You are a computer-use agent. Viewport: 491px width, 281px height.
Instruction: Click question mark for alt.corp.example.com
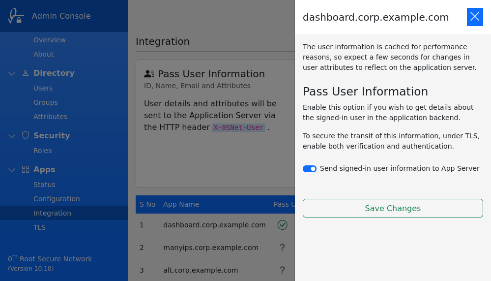click(x=282, y=270)
